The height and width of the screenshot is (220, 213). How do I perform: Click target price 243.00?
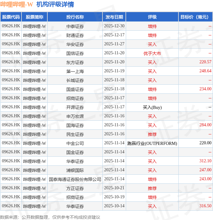[205, 179]
